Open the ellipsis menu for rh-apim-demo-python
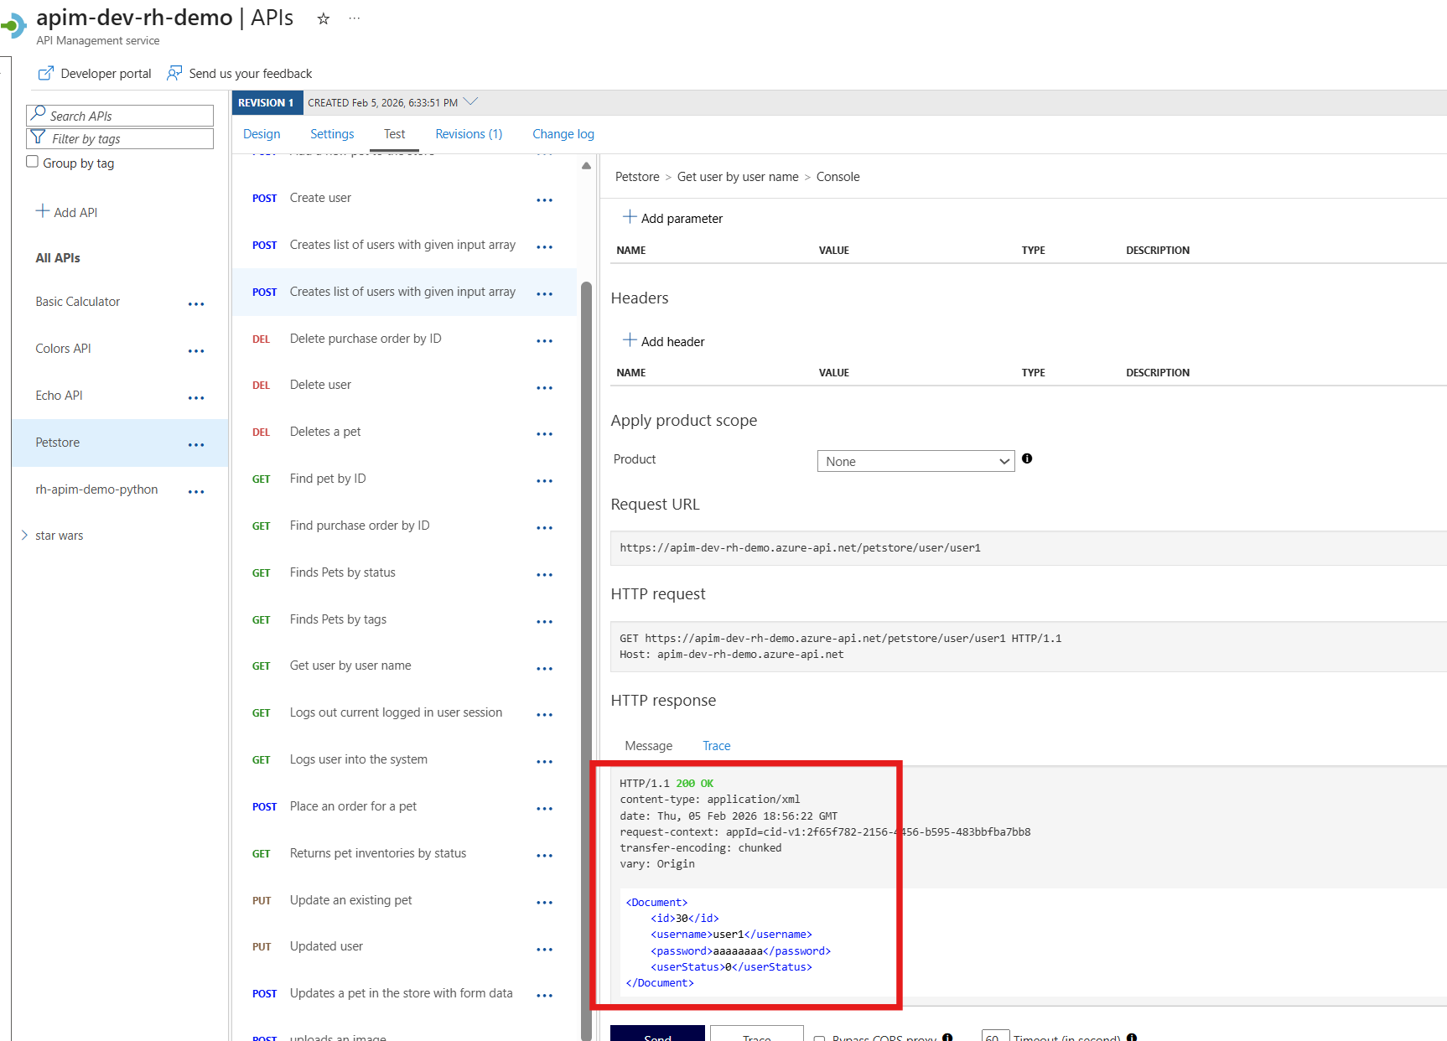Viewport: 1447px width, 1041px height. (x=196, y=492)
